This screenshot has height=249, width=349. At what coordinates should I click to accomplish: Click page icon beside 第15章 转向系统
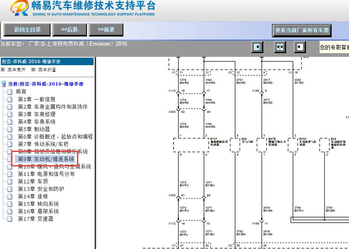(10, 204)
